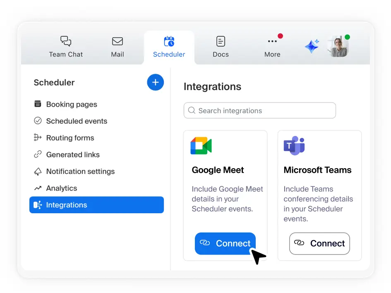Select Integrations in the sidebar
This screenshot has height=293, width=391.
point(96,205)
